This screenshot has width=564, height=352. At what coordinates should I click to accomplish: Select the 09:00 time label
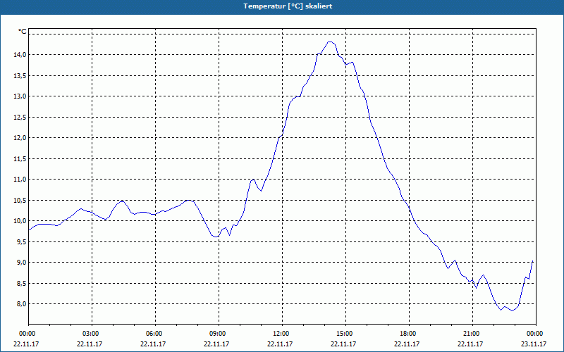[216, 334]
